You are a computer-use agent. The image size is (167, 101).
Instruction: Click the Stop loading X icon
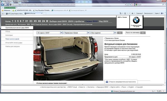pos(133,5)
